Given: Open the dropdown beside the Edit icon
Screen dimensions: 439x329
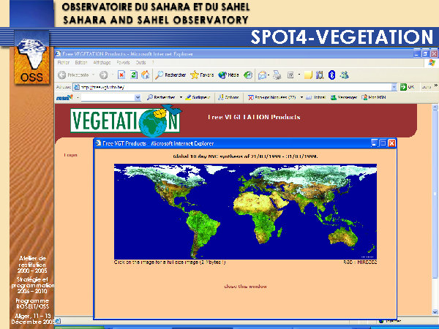Looking at the screenshot, I should tap(299, 75).
